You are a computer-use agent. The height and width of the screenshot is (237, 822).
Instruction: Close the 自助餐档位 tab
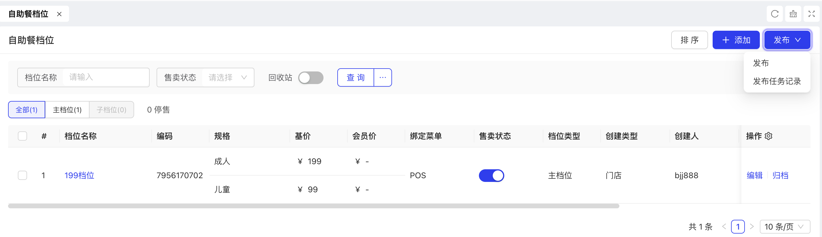59,14
